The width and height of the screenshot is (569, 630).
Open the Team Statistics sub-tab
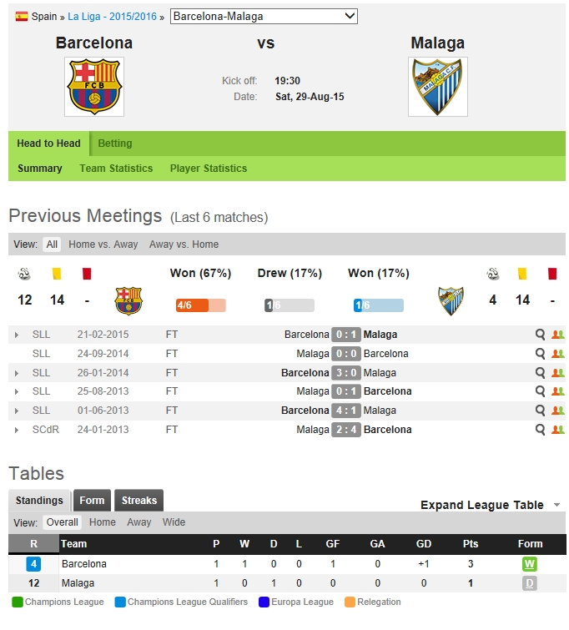click(116, 169)
